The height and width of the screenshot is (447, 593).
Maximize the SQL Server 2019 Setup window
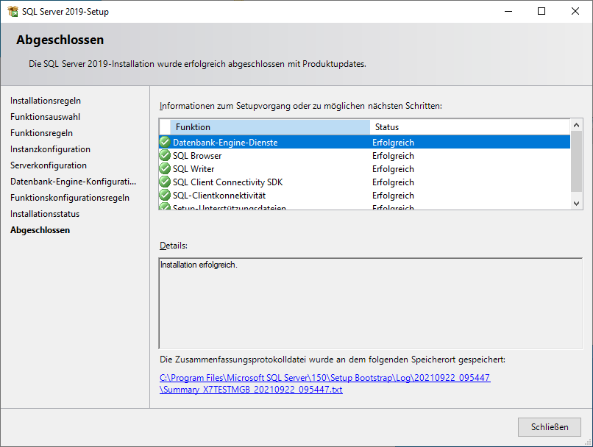point(541,12)
